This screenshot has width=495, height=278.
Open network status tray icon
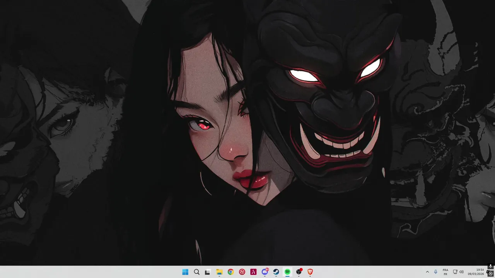coord(455,272)
